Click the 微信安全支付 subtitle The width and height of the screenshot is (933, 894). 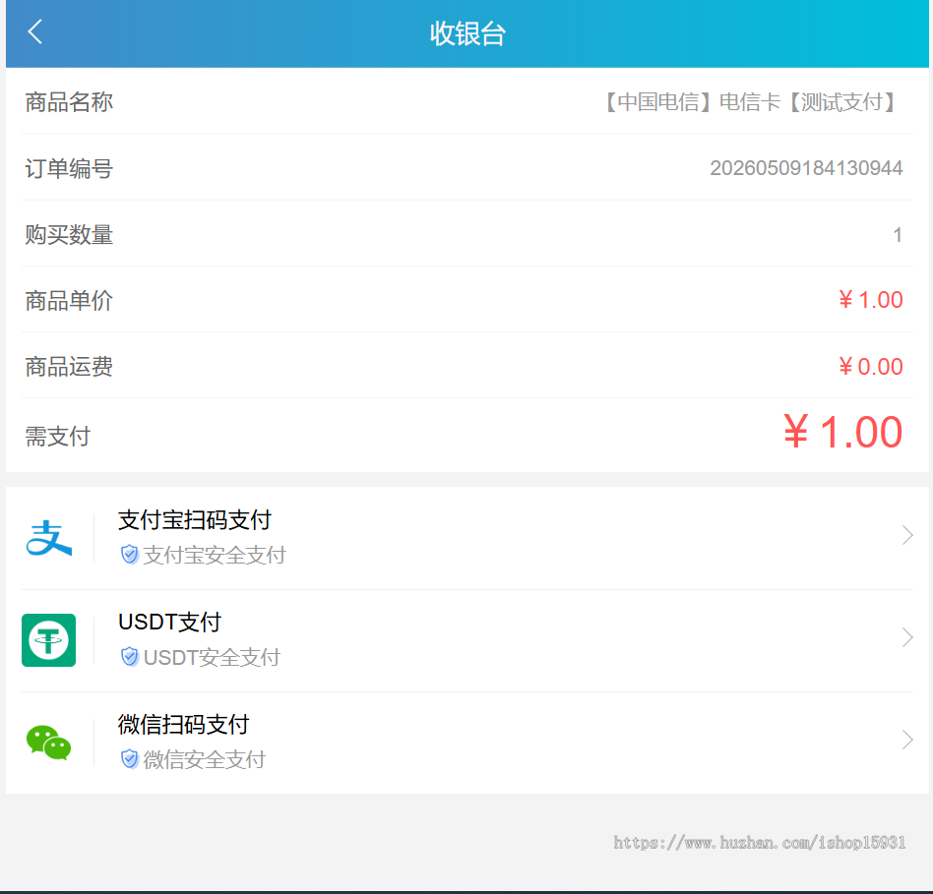point(204,759)
